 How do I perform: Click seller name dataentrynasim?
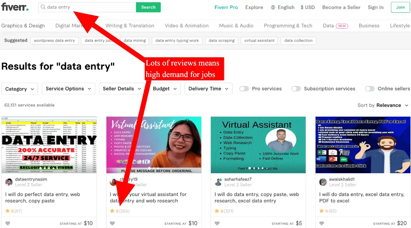pos(31,179)
